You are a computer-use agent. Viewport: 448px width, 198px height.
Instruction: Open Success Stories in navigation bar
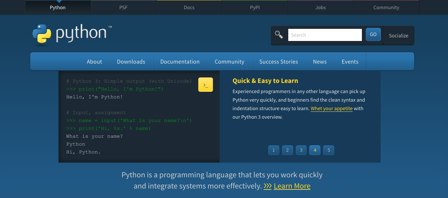[x=278, y=62]
